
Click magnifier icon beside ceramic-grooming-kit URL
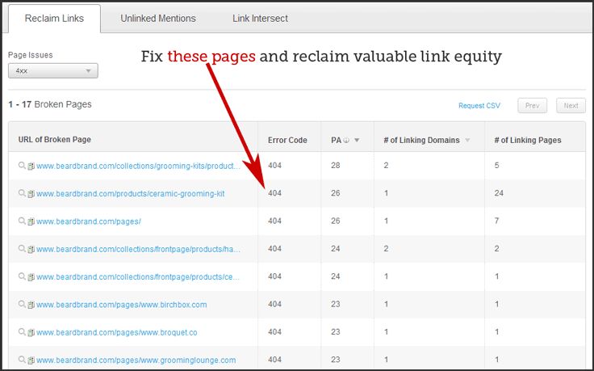pos(23,194)
